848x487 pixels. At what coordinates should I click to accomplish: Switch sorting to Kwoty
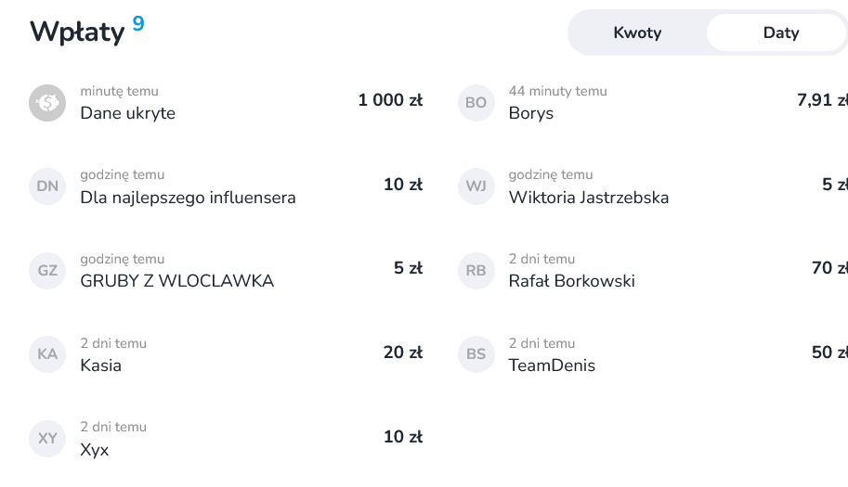(637, 33)
